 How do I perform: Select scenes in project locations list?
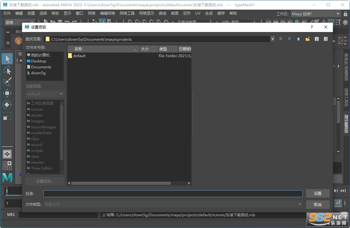tap(37, 109)
